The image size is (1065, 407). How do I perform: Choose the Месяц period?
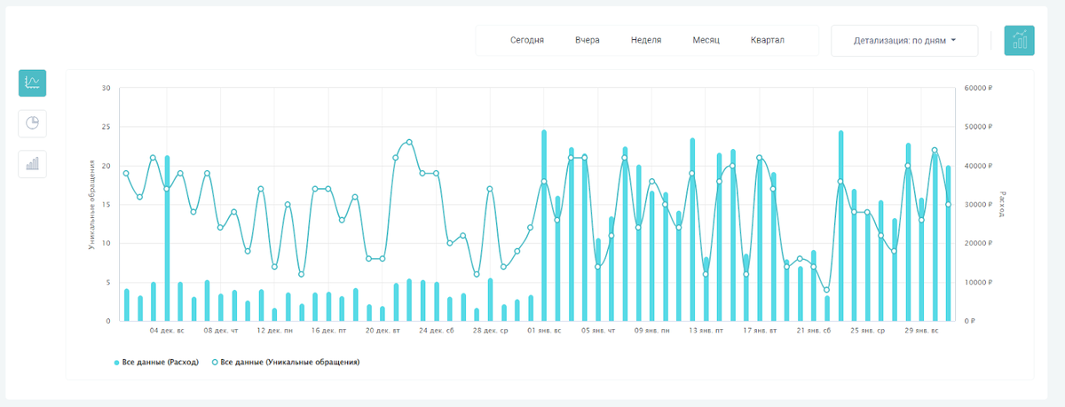pyautogui.click(x=706, y=40)
